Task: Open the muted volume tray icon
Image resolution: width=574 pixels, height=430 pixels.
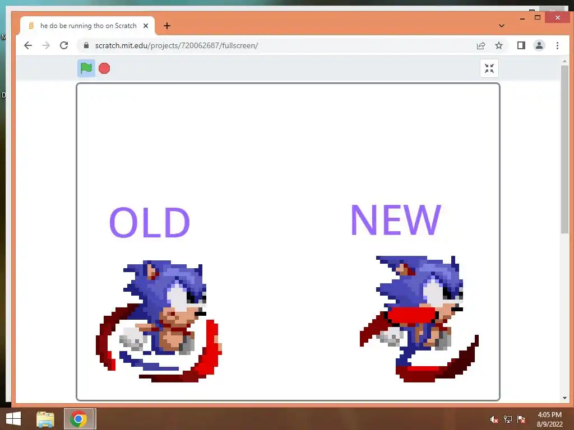Action: point(494,419)
